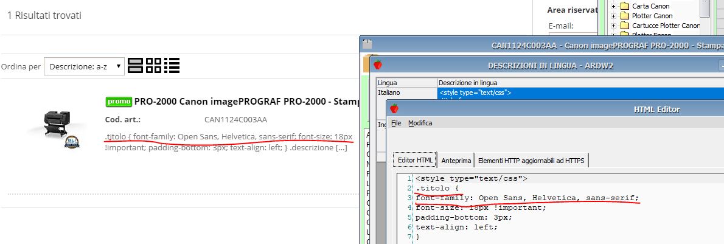Click the HTML Editor window title bar

(554, 109)
